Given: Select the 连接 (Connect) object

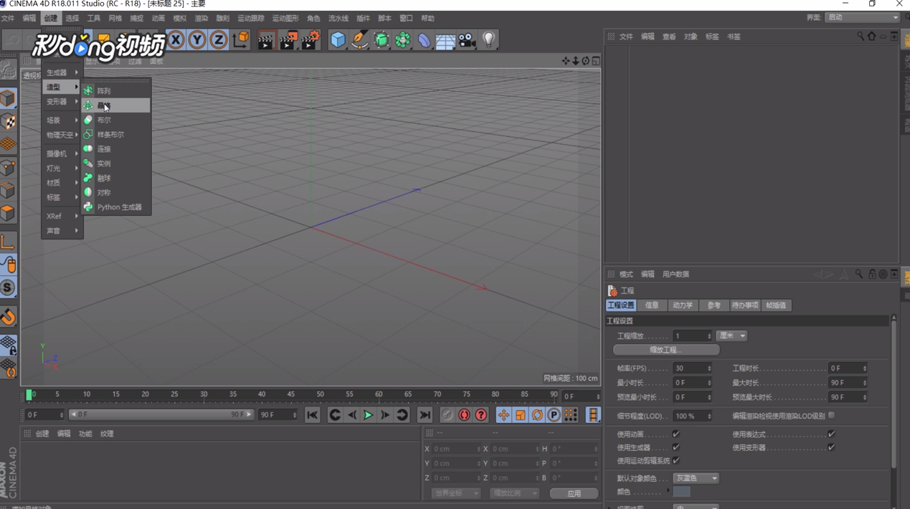Looking at the screenshot, I should tap(115, 149).
